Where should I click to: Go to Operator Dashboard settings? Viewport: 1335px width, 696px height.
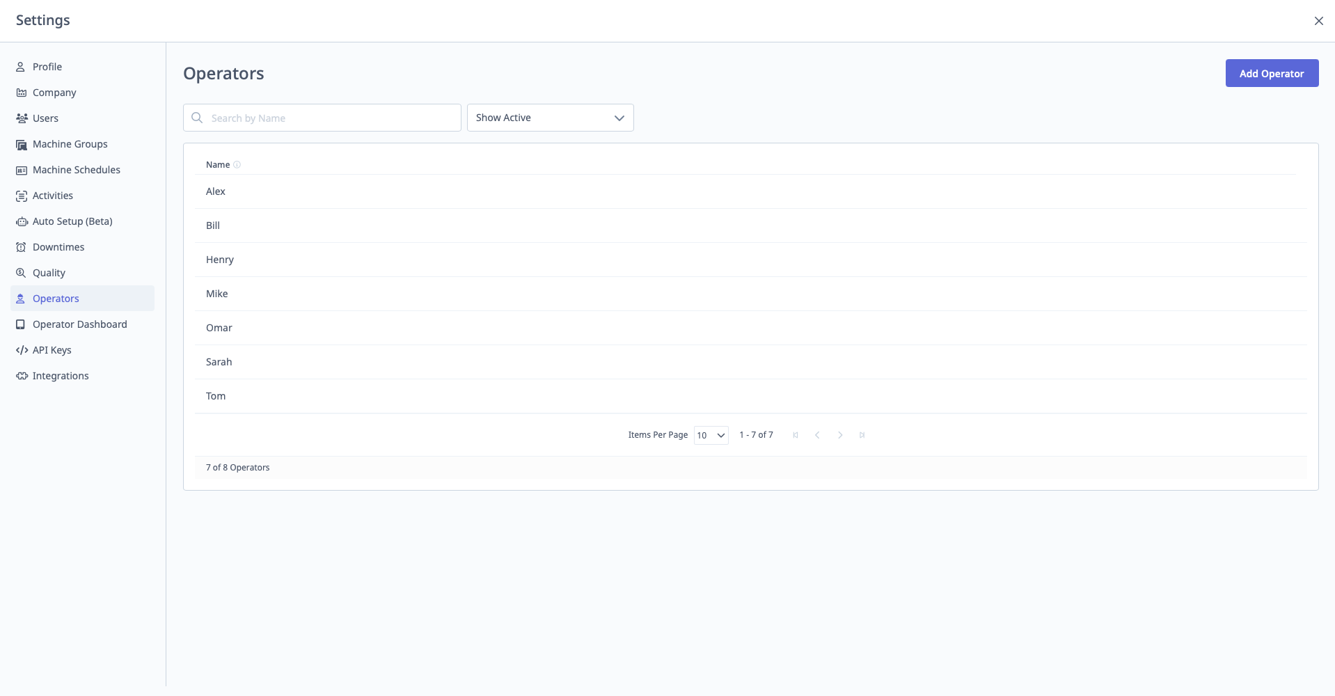coord(79,324)
